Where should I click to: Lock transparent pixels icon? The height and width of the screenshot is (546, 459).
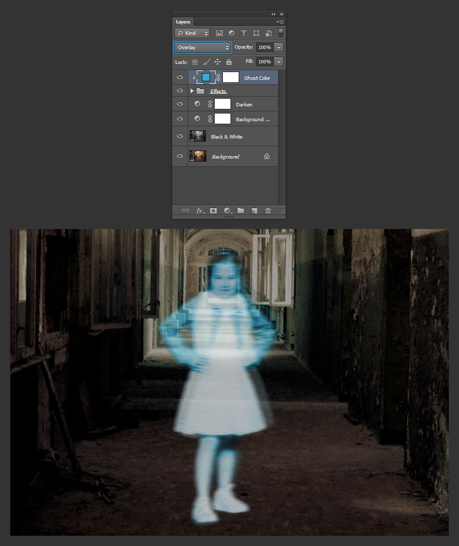pyautogui.click(x=195, y=62)
